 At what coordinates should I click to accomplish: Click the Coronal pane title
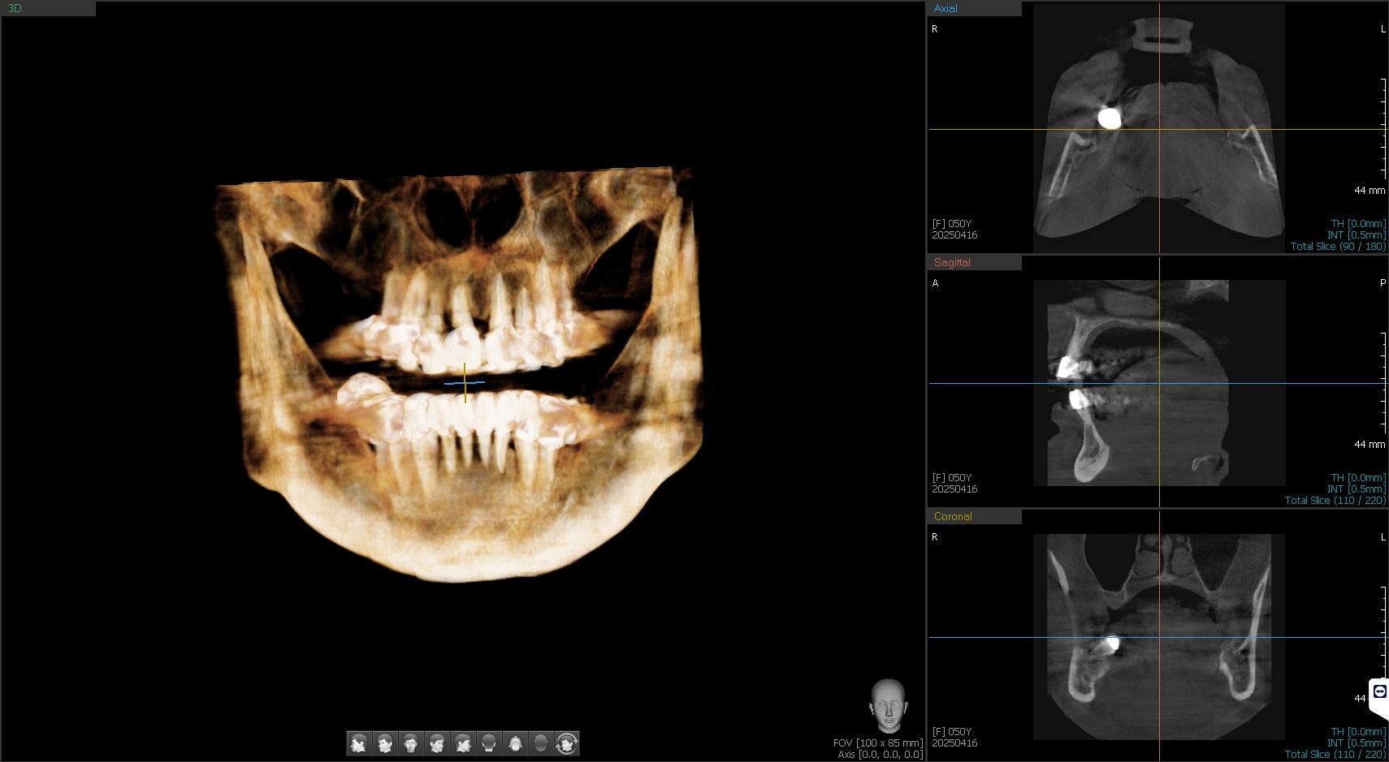pyautogui.click(x=953, y=516)
